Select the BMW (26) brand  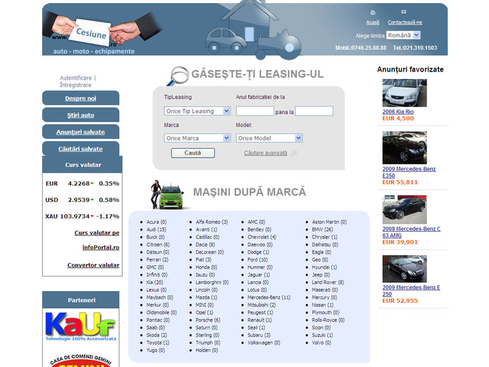pyautogui.click(x=323, y=229)
